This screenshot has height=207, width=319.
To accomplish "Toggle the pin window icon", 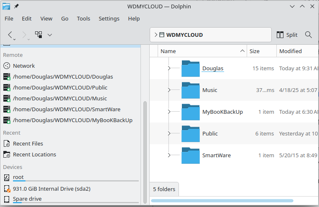I will 16,6.
